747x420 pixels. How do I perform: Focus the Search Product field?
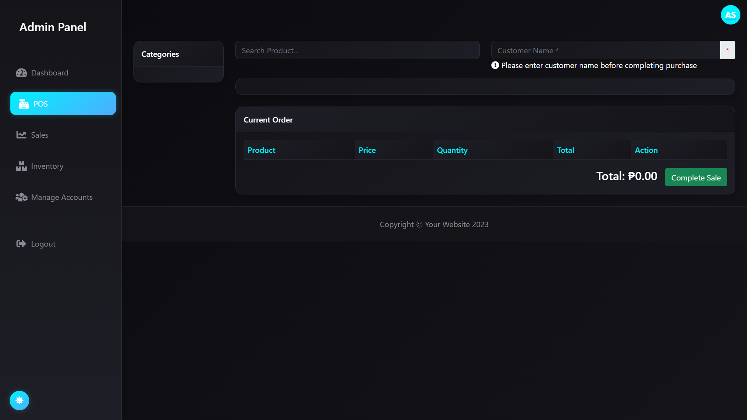pos(357,50)
